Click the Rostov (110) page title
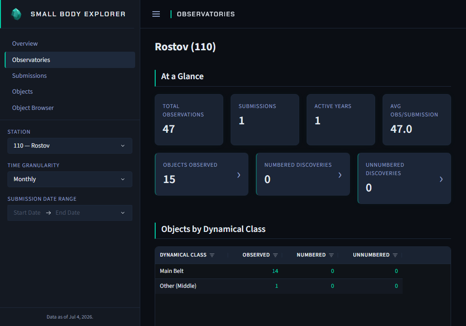The image size is (466, 326). click(185, 47)
